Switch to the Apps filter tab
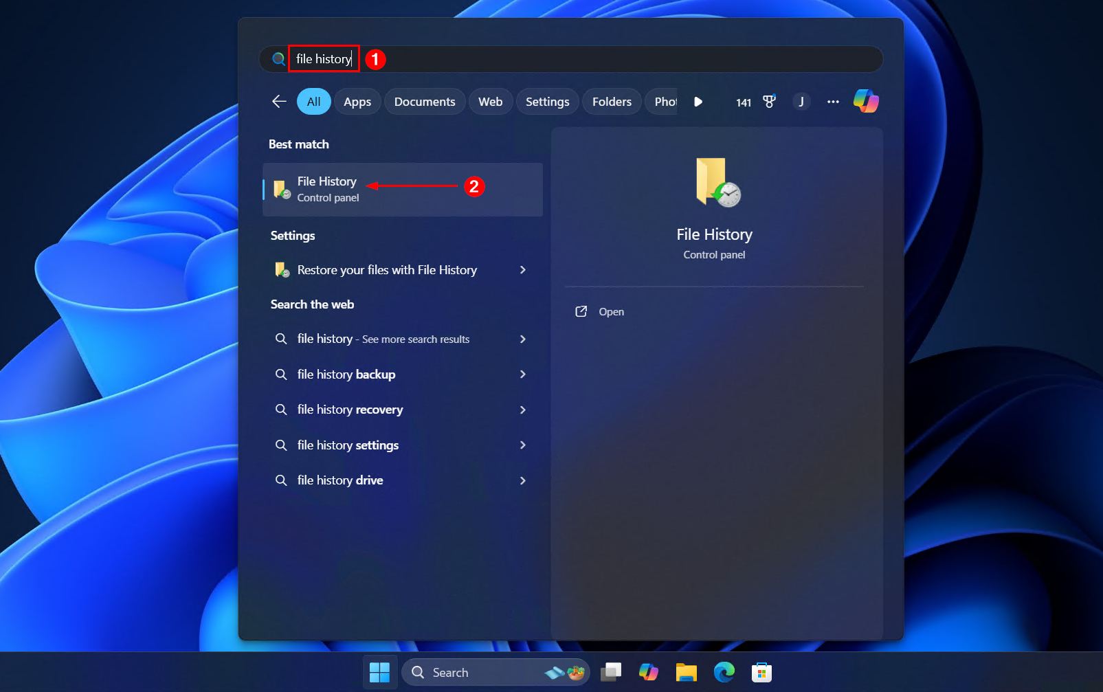The image size is (1103, 692). [357, 102]
